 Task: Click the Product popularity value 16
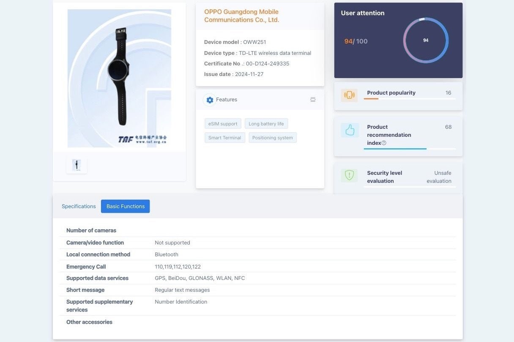[x=448, y=93]
